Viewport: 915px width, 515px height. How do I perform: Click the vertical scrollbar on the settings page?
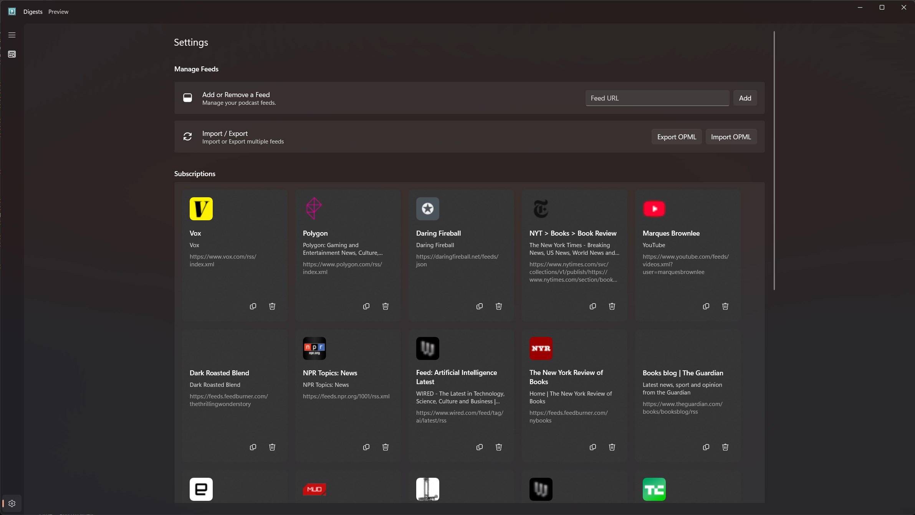click(x=774, y=161)
